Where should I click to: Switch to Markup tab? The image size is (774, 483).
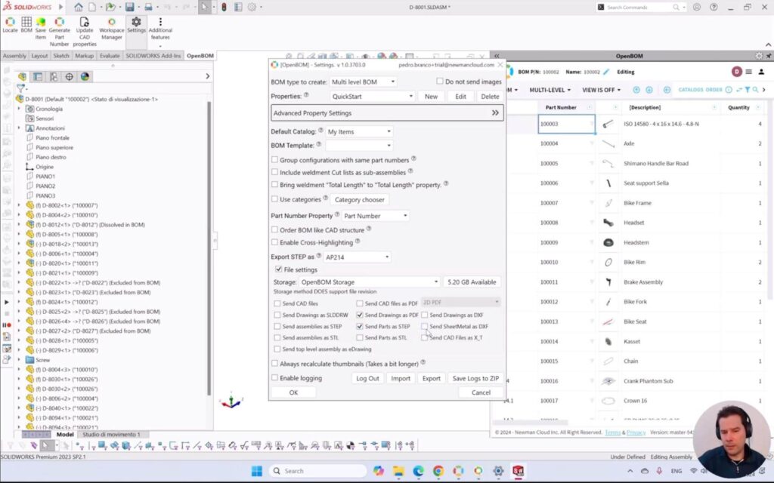(x=85, y=56)
